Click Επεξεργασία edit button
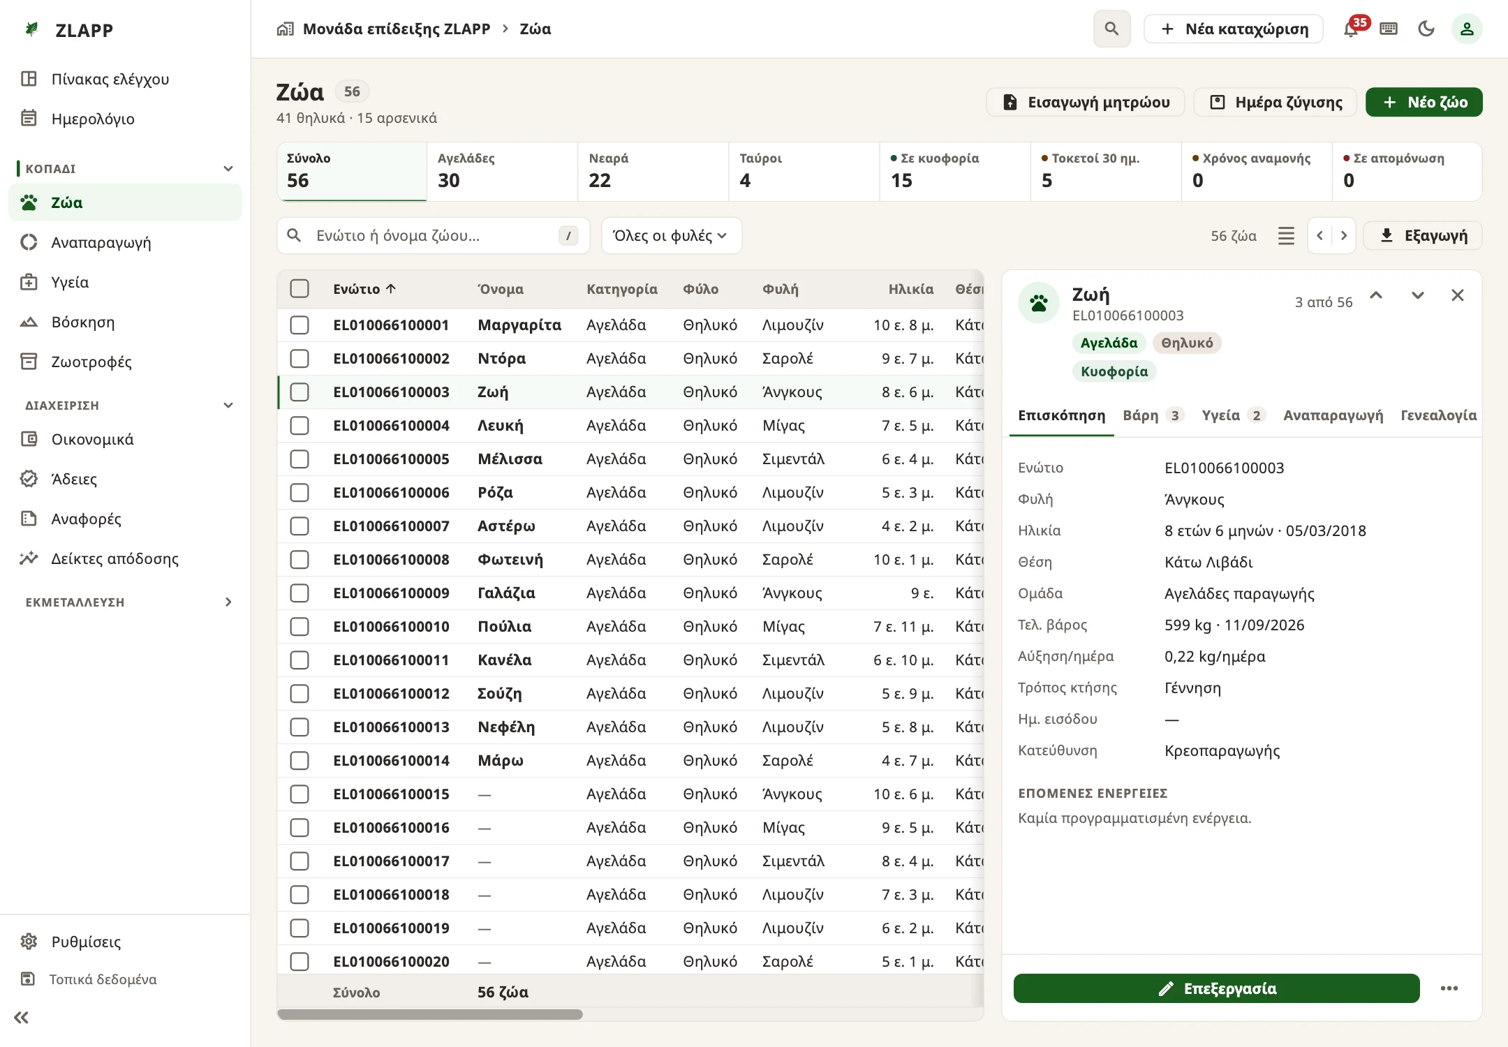1508x1047 pixels. coord(1216,988)
